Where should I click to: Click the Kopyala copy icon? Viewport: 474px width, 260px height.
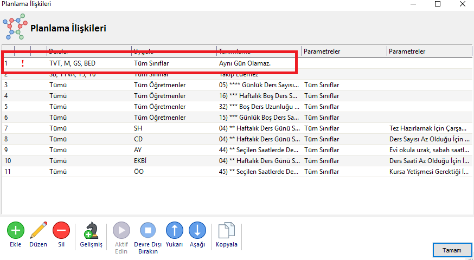tap(227, 231)
